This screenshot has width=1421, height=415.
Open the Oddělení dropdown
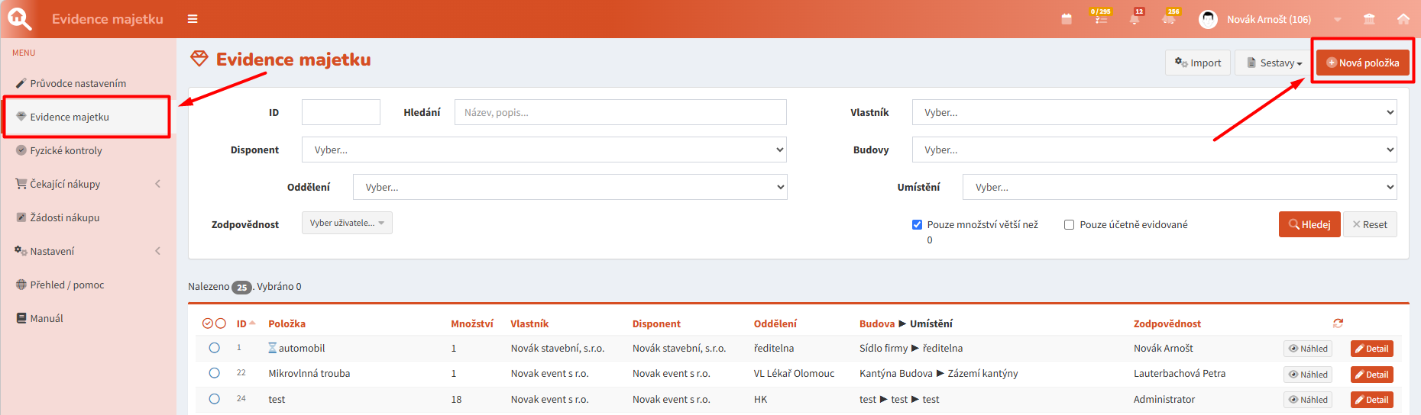click(x=570, y=187)
